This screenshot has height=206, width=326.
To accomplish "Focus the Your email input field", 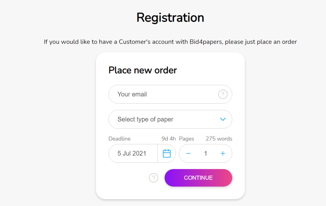I will tap(170, 94).
